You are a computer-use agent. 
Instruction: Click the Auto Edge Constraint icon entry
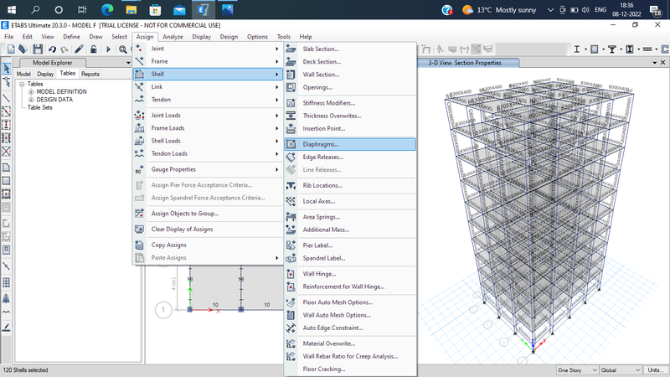click(291, 328)
